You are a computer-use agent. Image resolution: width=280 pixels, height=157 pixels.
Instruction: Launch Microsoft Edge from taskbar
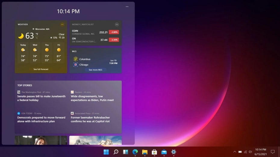(135, 152)
